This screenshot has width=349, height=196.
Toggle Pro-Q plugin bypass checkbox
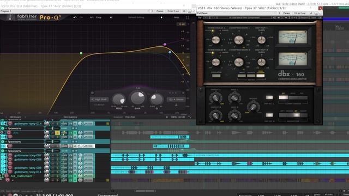[x=193, y=11]
